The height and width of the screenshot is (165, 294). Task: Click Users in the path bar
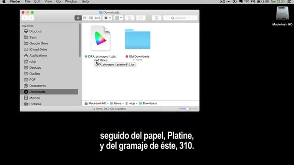point(116,103)
